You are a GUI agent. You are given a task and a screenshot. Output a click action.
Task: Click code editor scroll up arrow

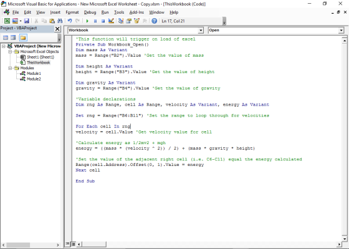[344, 41]
